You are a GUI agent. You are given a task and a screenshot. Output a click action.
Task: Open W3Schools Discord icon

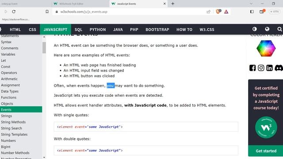coord(279,68)
